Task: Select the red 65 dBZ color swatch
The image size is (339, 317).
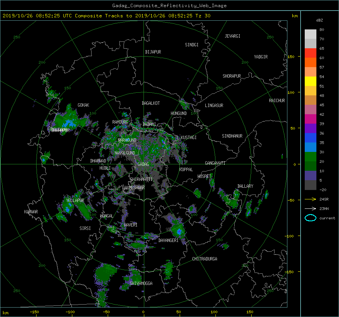Action: click(310, 53)
